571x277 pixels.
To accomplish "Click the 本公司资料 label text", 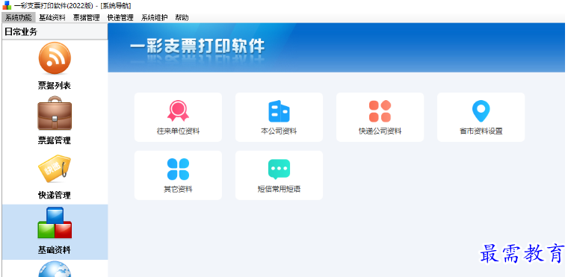I will (x=279, y=131).
